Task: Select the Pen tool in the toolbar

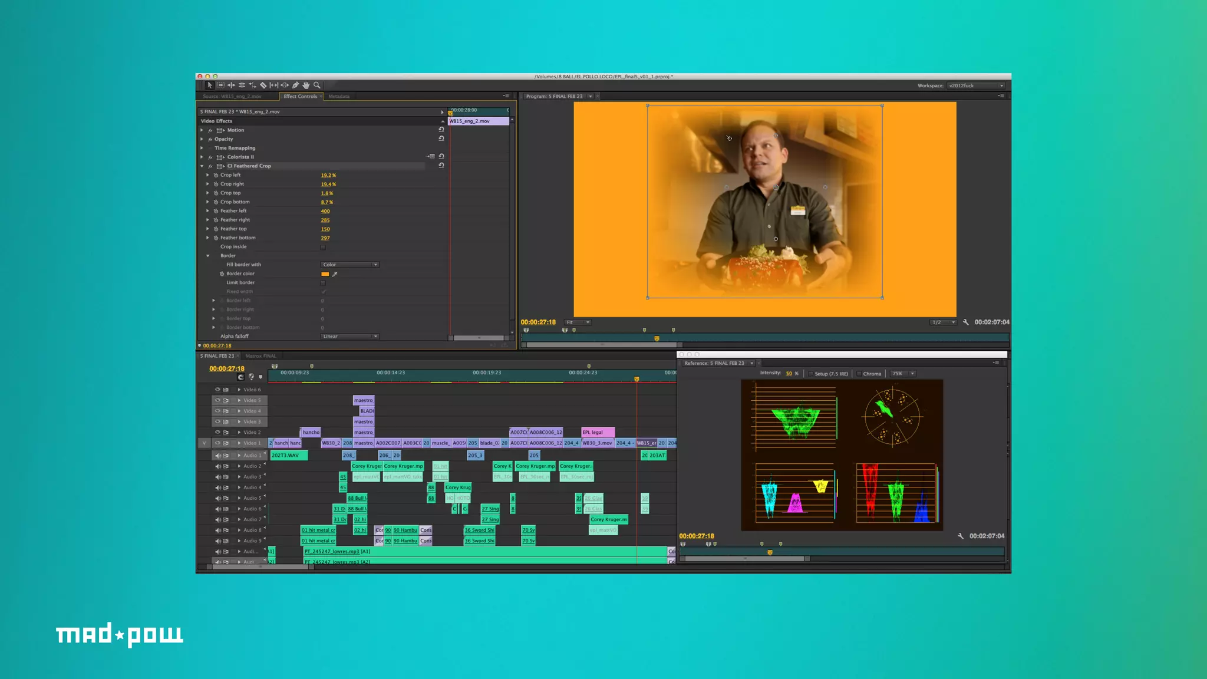Action: pyautogui.click(x=296, y=85)
